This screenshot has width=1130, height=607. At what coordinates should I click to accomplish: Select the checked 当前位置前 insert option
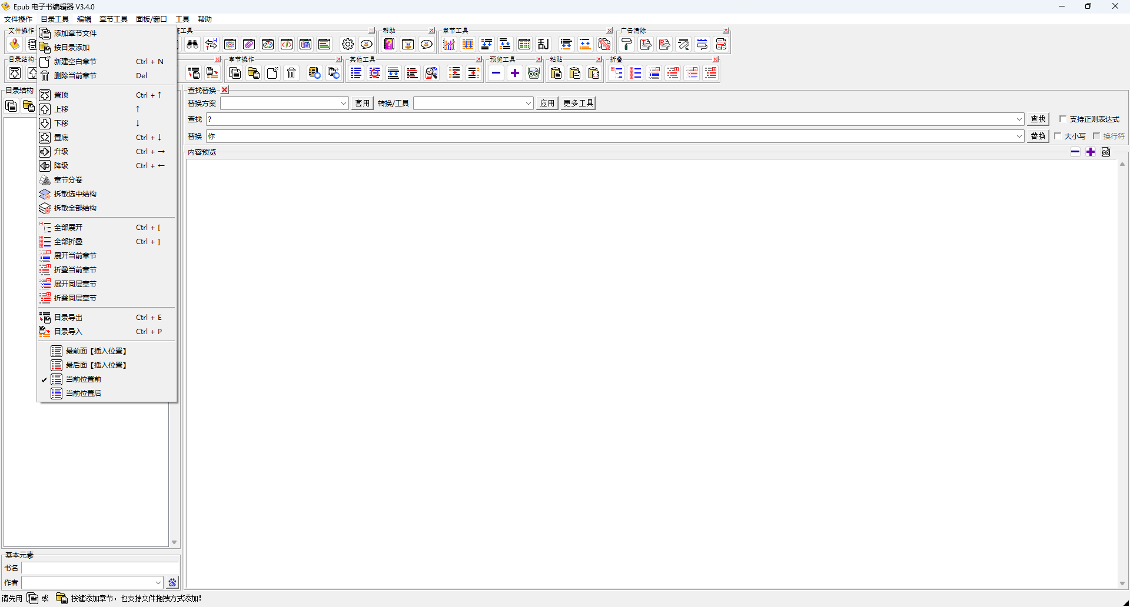point(84,379)
